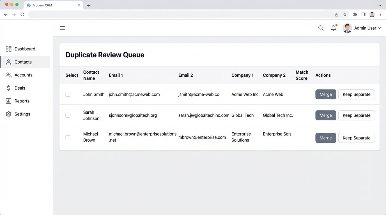
Task: Merge John Smith's duplicate records
Action: tap(325, 94)
